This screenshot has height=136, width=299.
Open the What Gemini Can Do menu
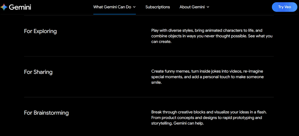[112, 7]
